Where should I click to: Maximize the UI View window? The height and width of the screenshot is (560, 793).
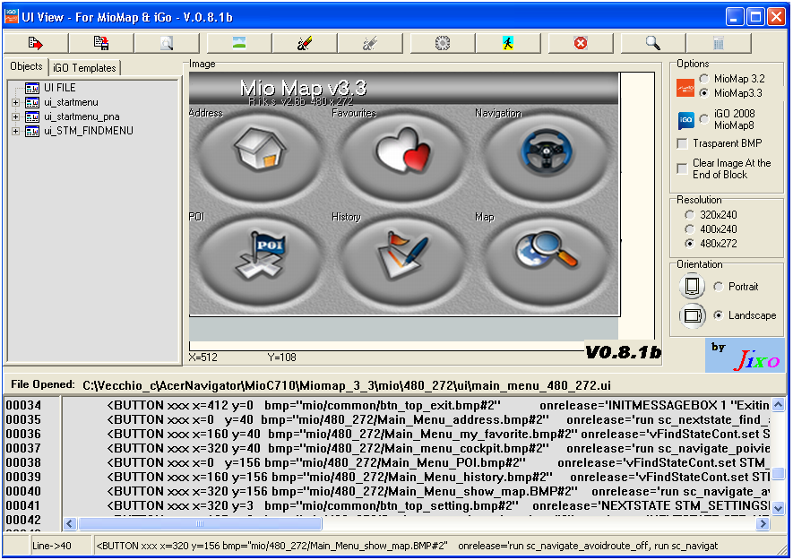[x=755, y=17]
